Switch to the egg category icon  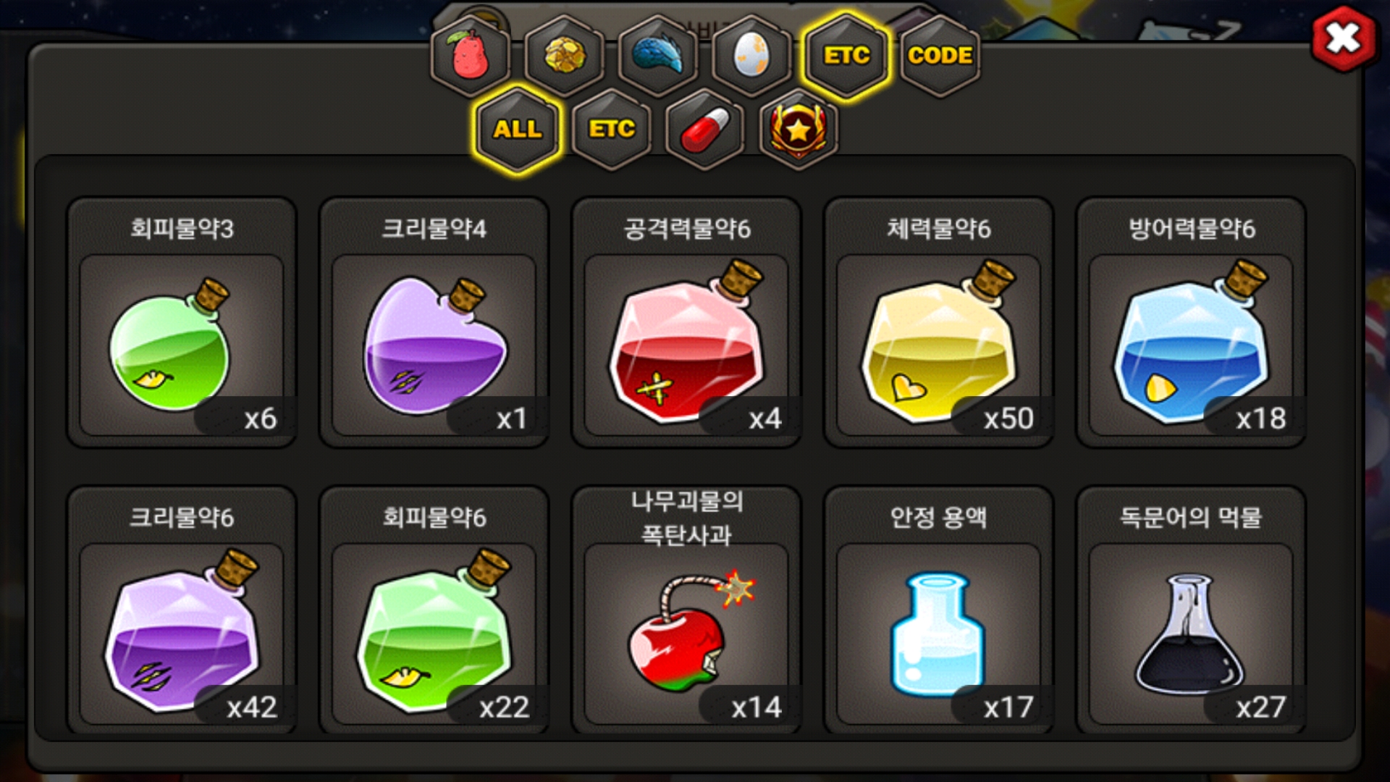751,55
